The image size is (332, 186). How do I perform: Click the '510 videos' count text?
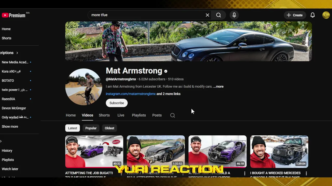coord(176,79)
